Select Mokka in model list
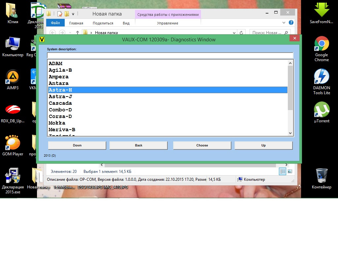338x275 pixels. click(168, 123)
